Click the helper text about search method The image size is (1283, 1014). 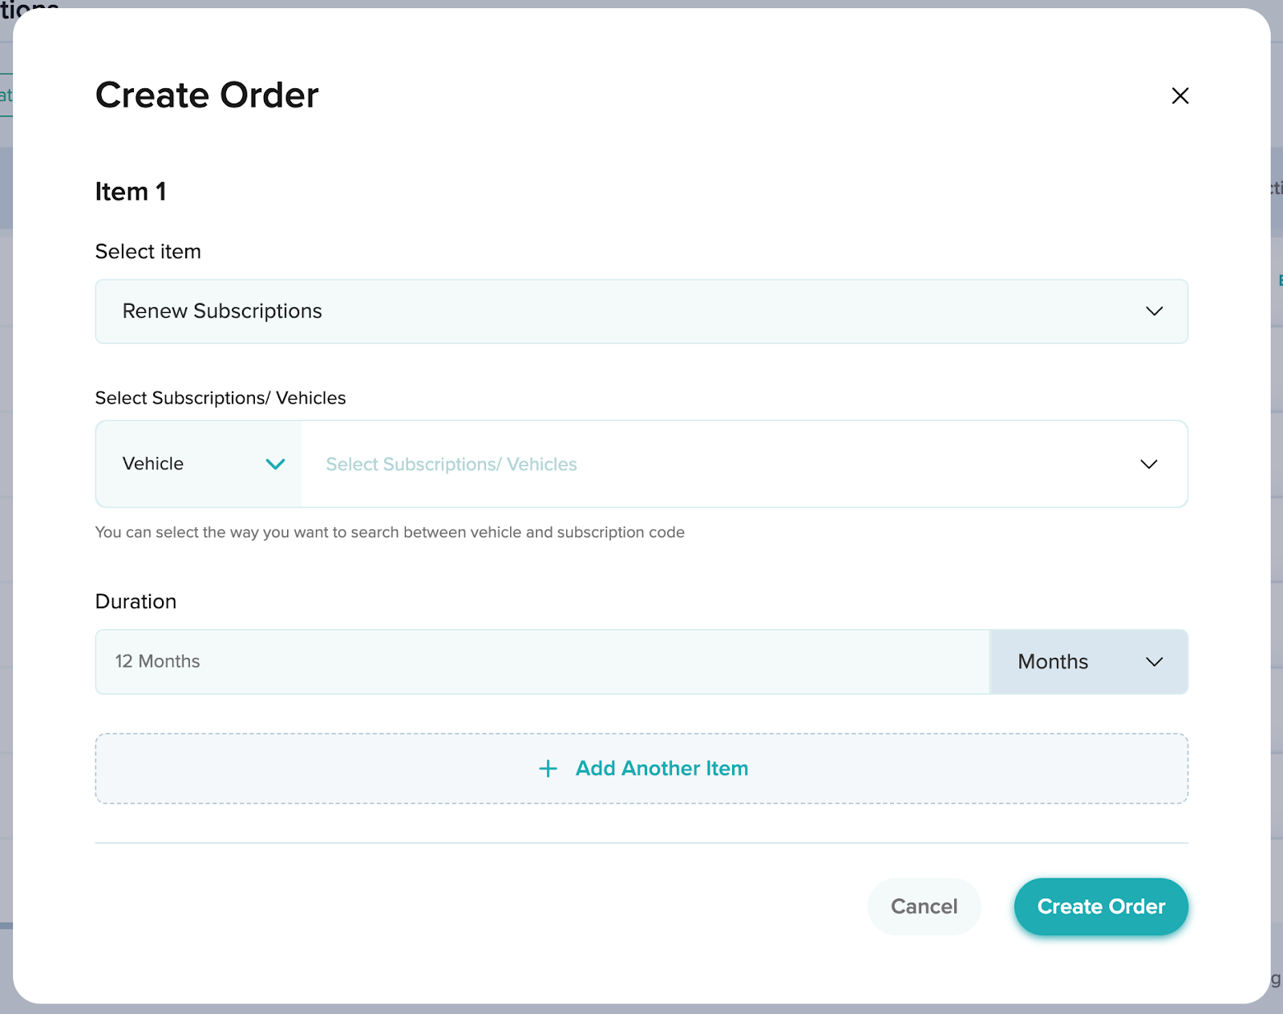390,533
